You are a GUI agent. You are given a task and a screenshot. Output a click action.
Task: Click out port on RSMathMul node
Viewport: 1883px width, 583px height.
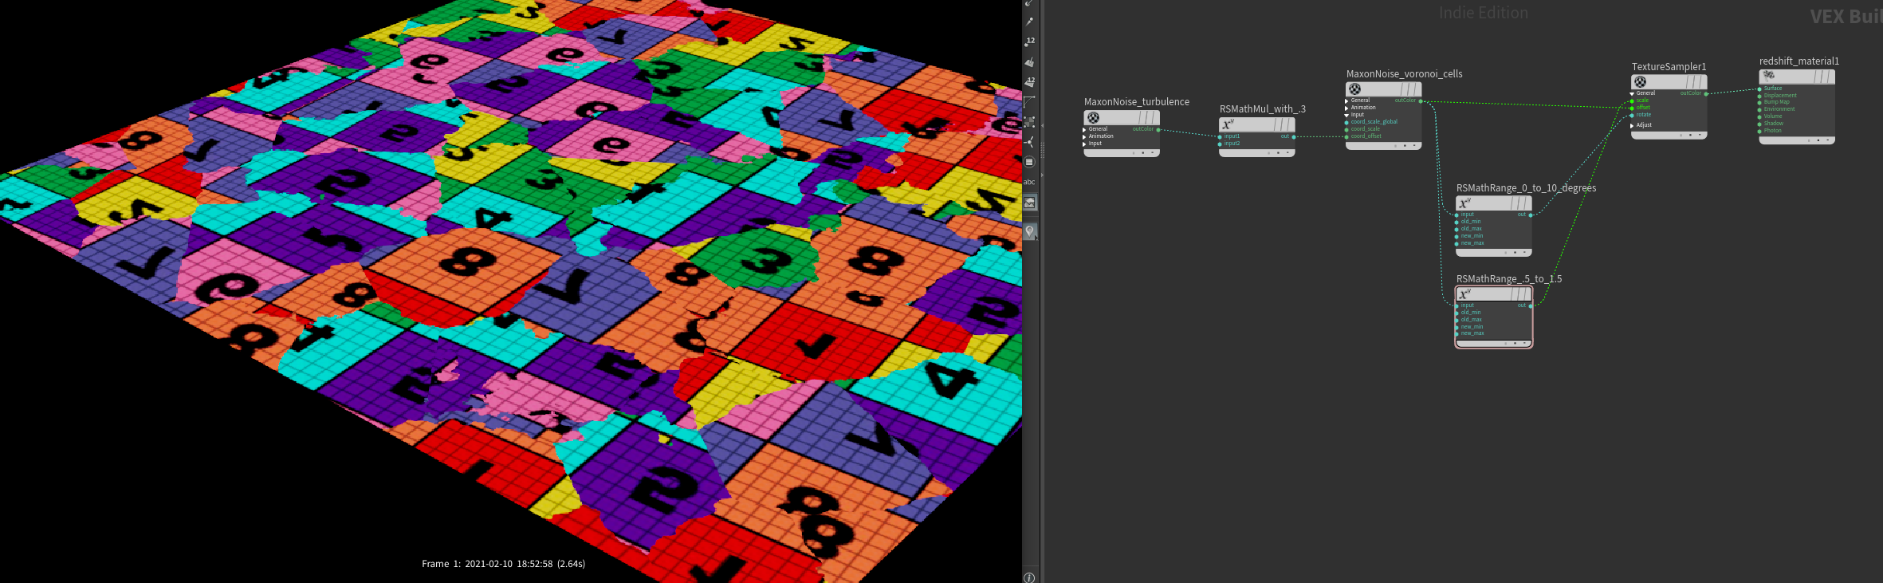(x=1293, y=136)
